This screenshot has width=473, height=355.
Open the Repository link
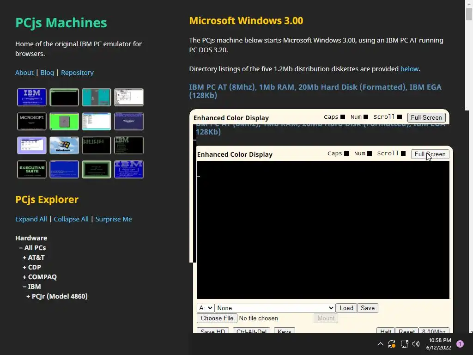click(77, 73)
